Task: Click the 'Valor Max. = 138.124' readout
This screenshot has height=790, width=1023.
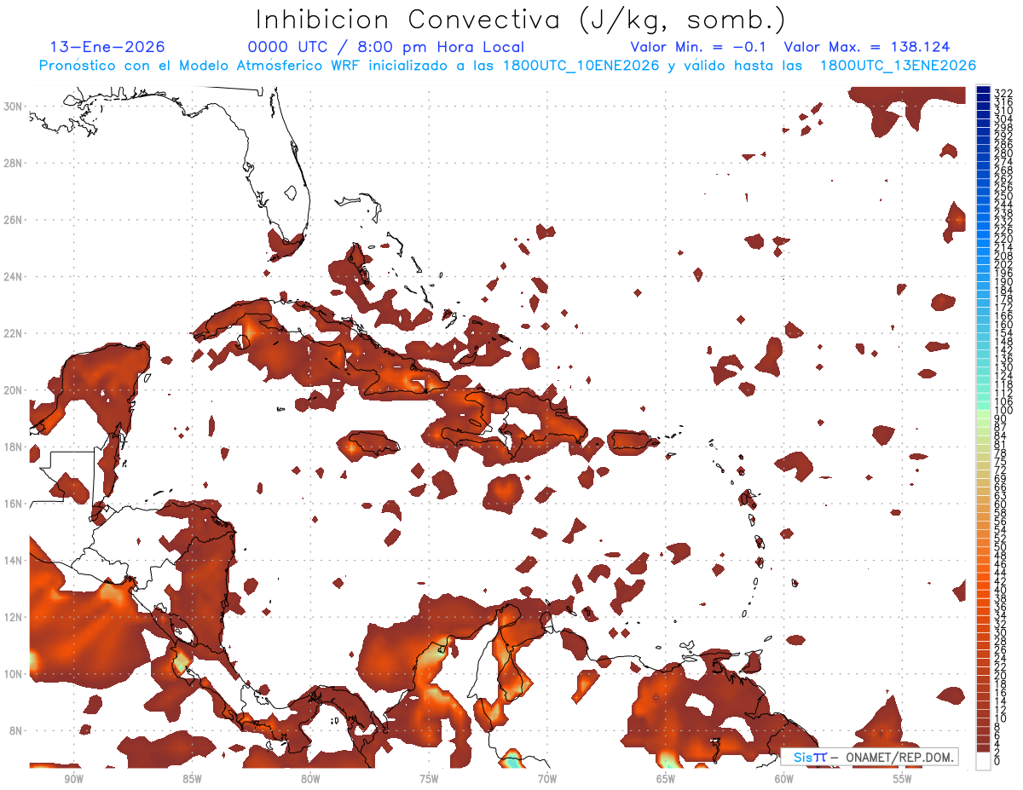Action: coord(867,47)
